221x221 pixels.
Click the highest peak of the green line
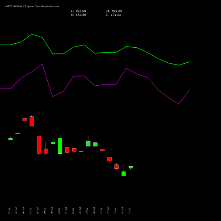pos(31,34)
